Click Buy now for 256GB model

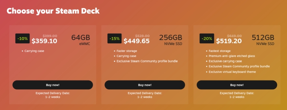coord(145,85)
